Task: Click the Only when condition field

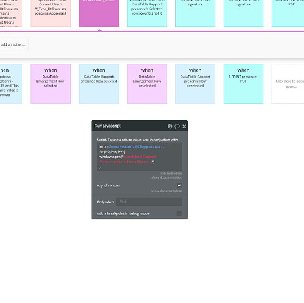Action: pyautogui.click(x=149, y=202)
